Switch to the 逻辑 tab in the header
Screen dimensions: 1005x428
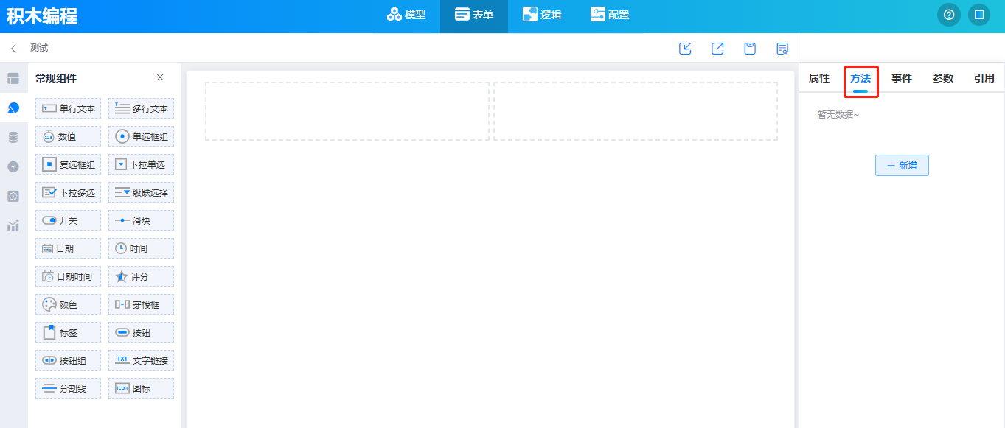tap(541, 15)
